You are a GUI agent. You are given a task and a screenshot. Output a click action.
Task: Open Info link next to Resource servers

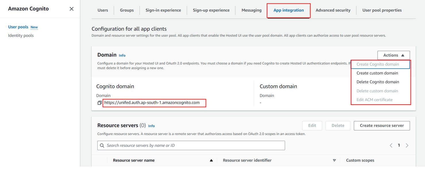[152, 126]
